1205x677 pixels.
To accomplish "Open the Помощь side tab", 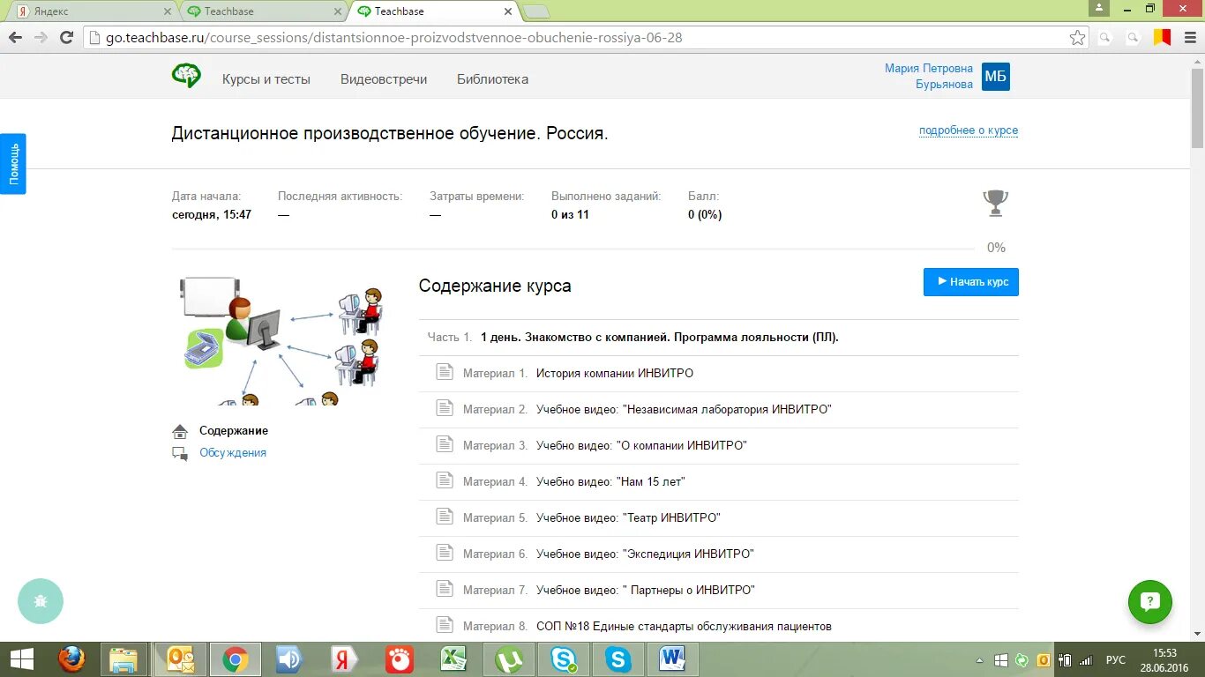I will (x=13, y=164).
